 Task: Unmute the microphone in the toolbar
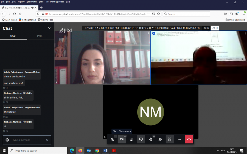point(112,139)
